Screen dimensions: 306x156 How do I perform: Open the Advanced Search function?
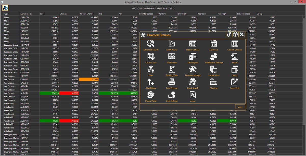[x=151, y=45]
